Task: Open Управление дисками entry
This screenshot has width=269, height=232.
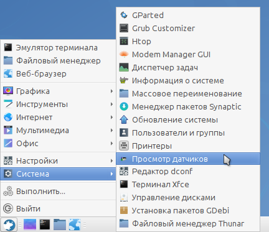Action: coord(188,197)
